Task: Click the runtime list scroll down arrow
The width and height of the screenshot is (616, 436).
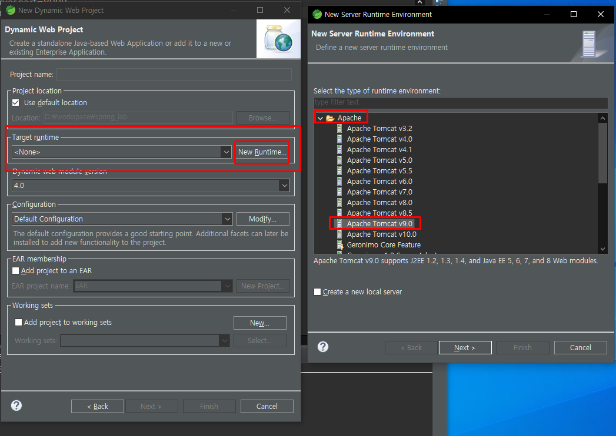Action: click(x=602, y=249)
